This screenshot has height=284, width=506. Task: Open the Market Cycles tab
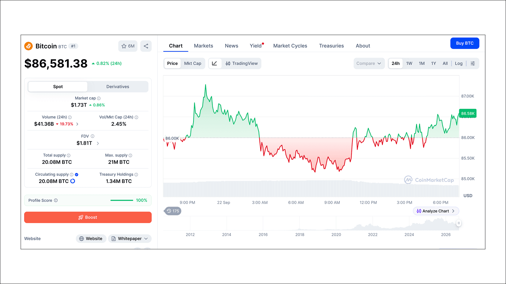(x=290, y=46)
